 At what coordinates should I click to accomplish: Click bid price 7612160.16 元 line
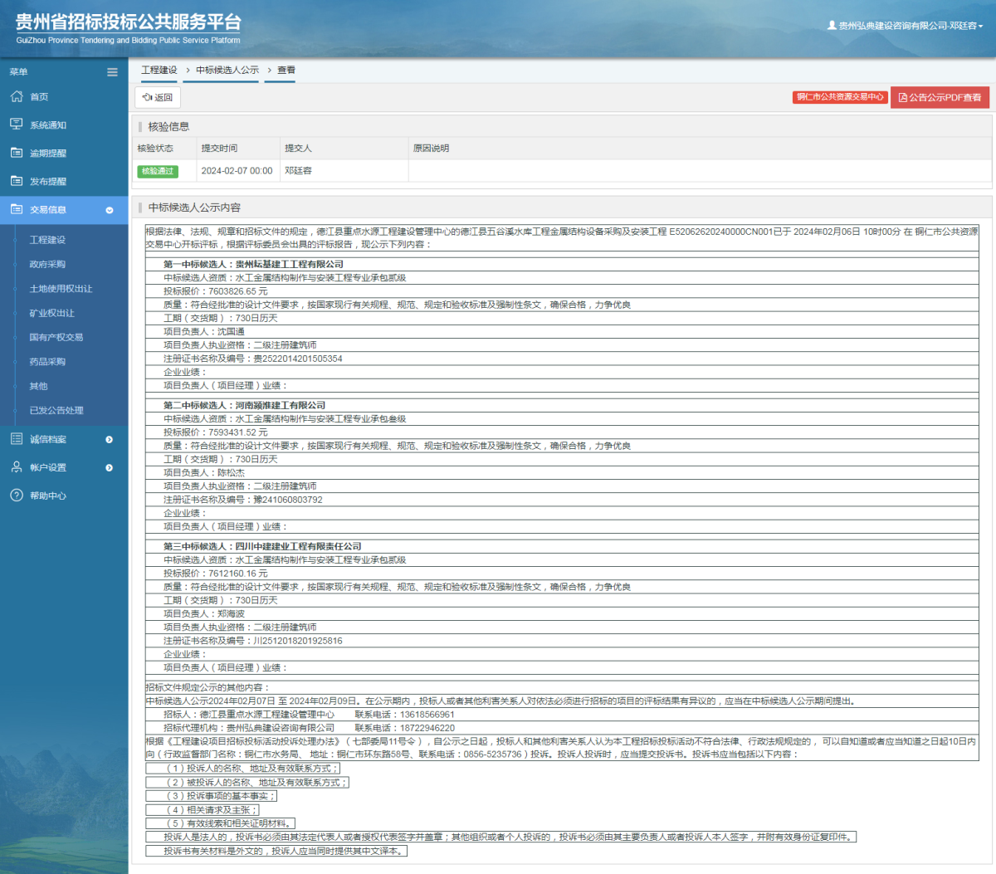click(x=216, y=574)
